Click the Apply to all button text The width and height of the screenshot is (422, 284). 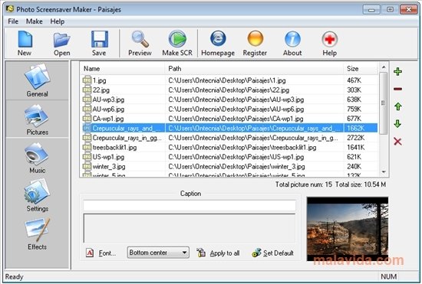click(x=225, y=253)
